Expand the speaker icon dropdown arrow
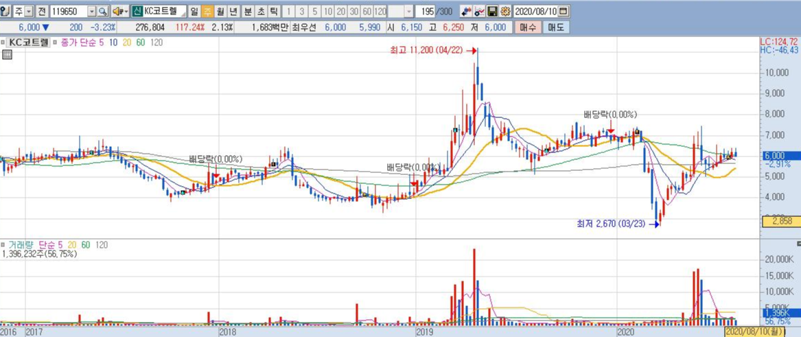The width and height of the screenshot is (801, 337). click(126, 11)
